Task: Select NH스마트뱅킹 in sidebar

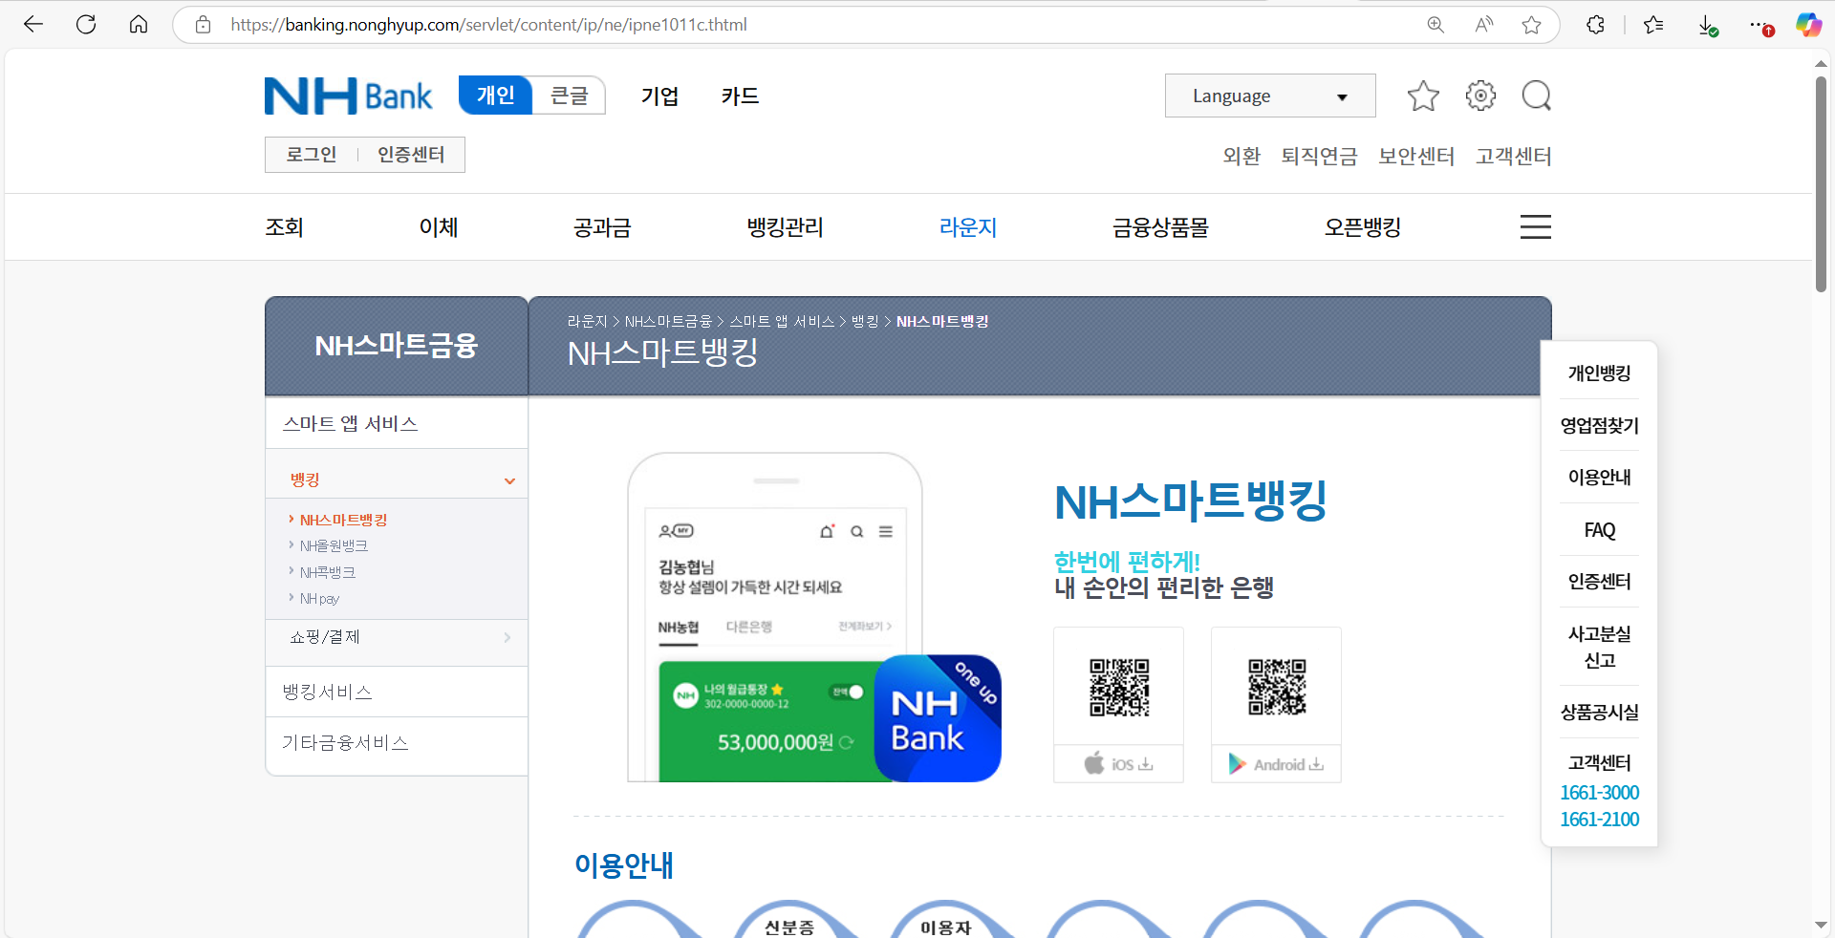Action: pos(343,520)
